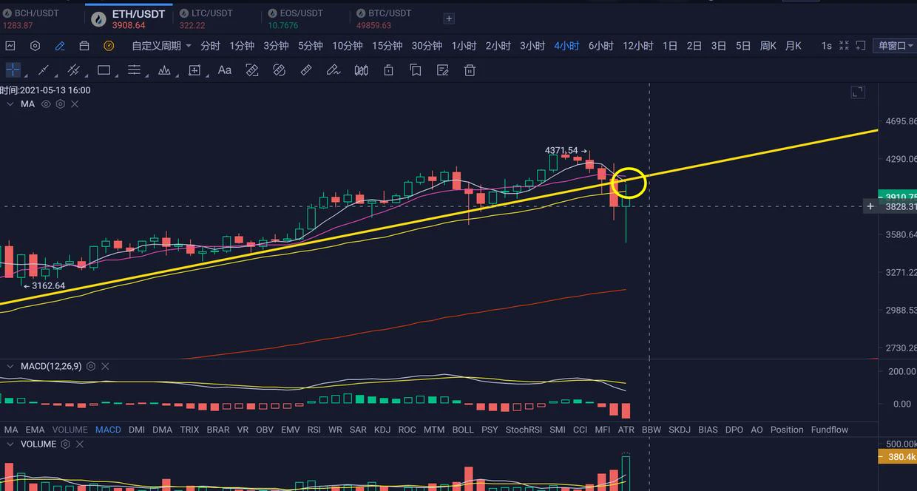The height and width of the screenshot is (491, 917).
Task: Select the freehand brush drawing tool
Action: pyautogui.click(x=334, y=70)
